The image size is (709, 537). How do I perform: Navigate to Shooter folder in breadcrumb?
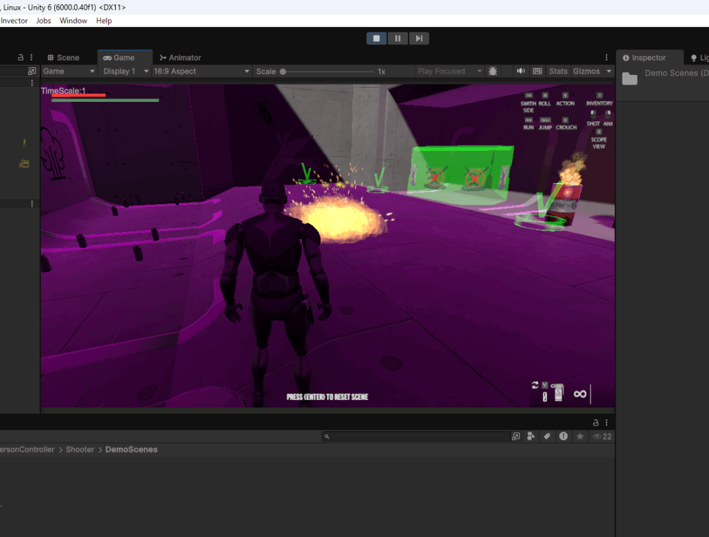point(80,450)
